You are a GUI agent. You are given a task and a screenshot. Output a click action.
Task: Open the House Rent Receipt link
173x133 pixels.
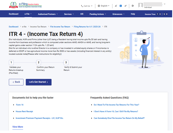point(24,111)
